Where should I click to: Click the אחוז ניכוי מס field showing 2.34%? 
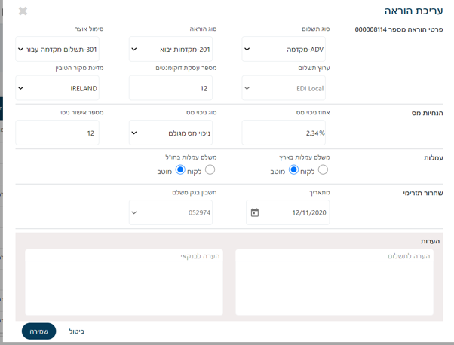[x=284, y=133]
